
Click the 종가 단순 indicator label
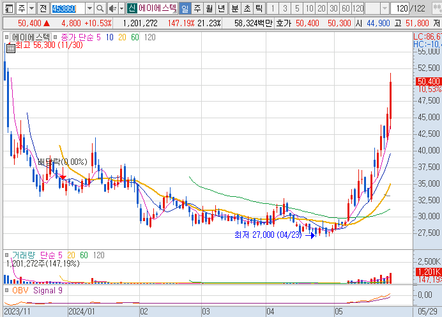pos(77,37)
